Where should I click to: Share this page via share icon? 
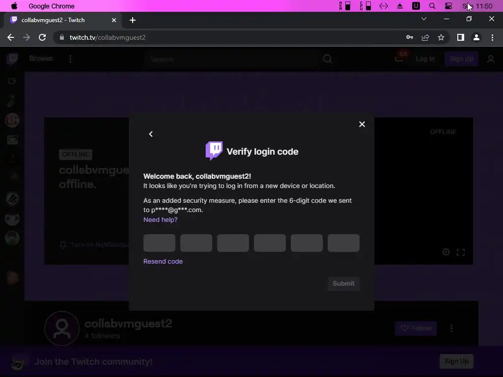pyautogui.click(x=425, y=37)
